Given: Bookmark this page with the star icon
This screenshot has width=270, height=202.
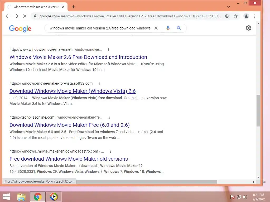Looking at the screenshot, I should [x=236, y=16].
